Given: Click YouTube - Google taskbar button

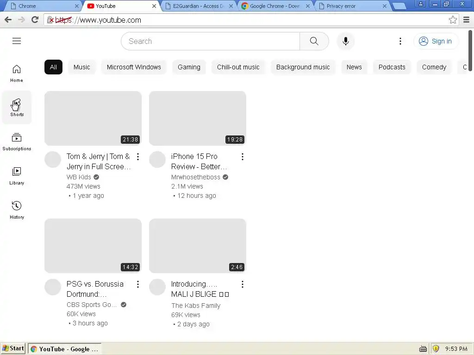Looking at the screenshot, I should [x=64, y=349].
